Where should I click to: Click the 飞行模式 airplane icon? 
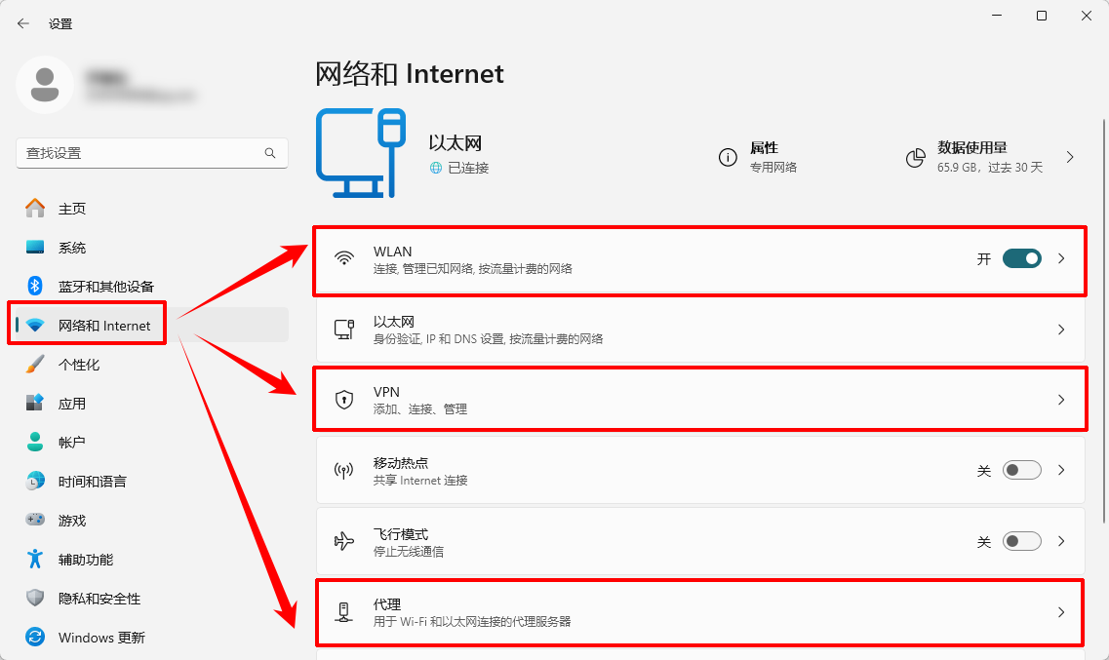click(344, 541)
